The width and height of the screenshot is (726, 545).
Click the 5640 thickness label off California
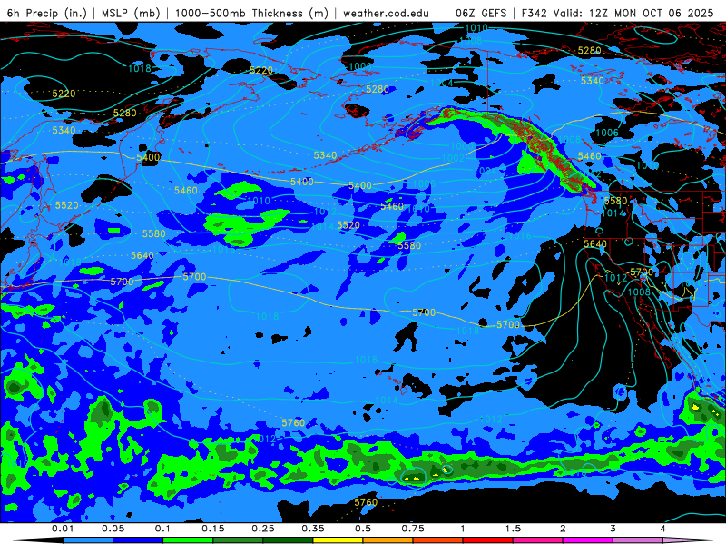[x=595, y=243]
